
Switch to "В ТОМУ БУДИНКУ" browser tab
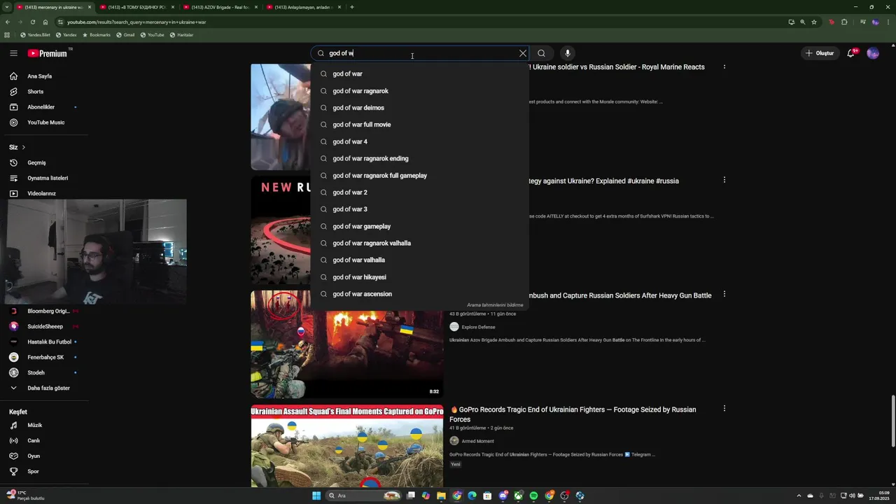coord(136,7)
